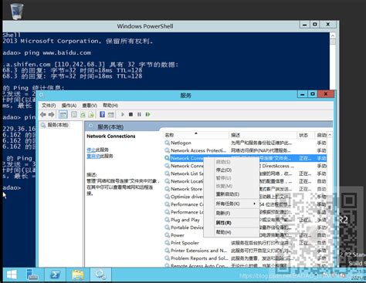
Task: Select Remote Access Auto Con... service row
Action: (x=245, y=265)
